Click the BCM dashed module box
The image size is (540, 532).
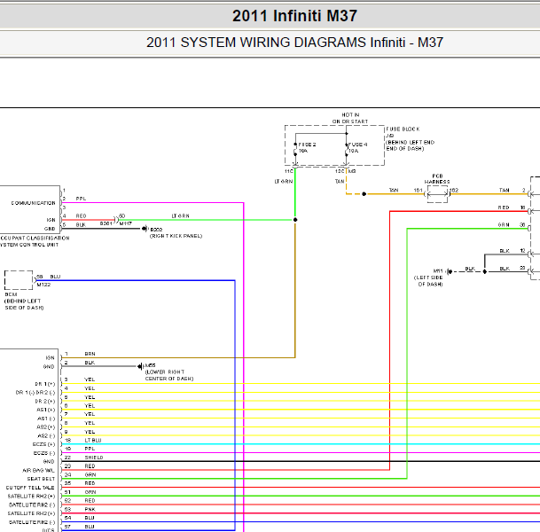tap(19, 280)
